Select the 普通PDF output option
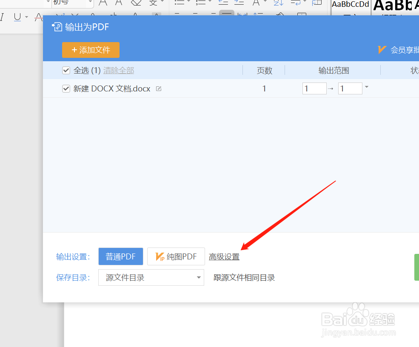The height and width of the screenshot is (347, 419). [120, 256]
